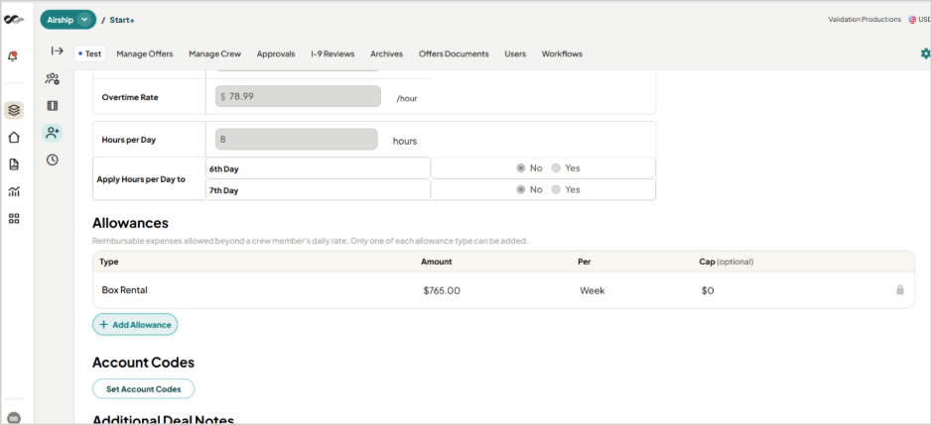
Task: Click the Box Rental type cell
Action: [x=124, y=290]
